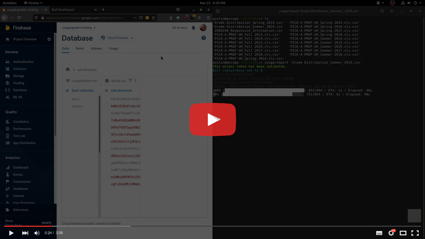Screen dimensions: 425x239
Task: Select the tokens collection
Action: point(77,106)
